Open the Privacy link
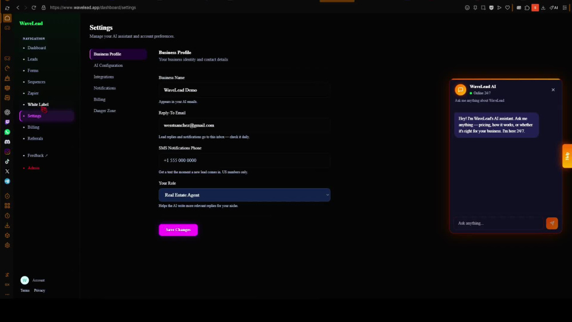 click(x=39, y=291)
